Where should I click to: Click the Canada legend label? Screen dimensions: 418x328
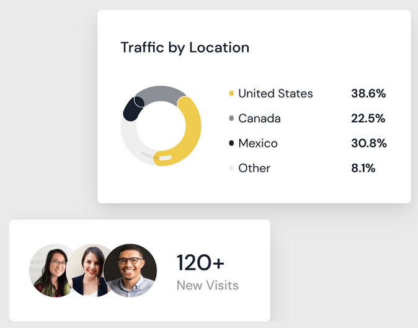[259, 118]
